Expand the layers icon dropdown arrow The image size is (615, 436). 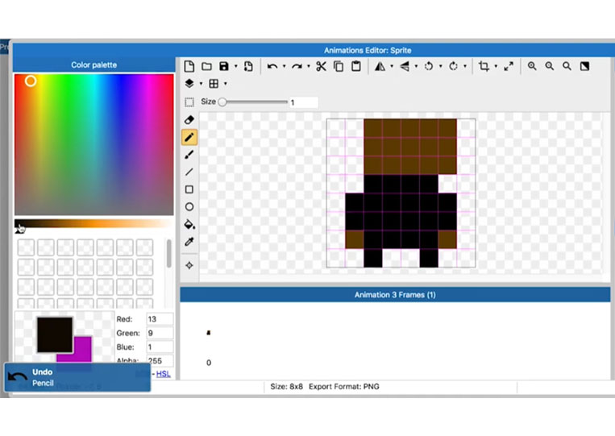[201, 84]
